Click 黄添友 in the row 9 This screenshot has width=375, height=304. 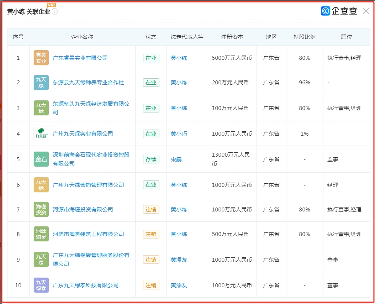pyautogui.click(x=179, y=260)
